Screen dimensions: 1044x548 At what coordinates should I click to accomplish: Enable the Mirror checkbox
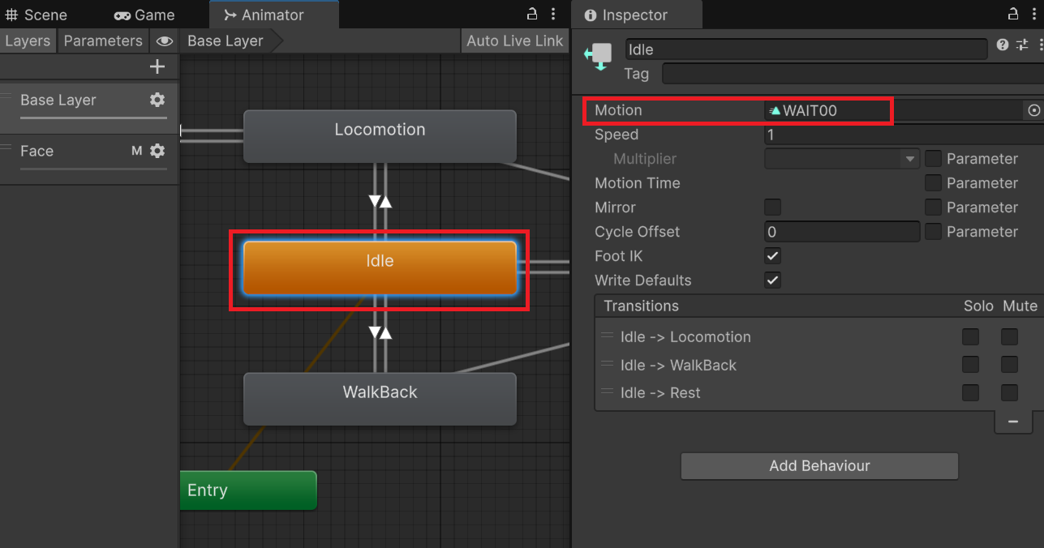coord(773,208)
